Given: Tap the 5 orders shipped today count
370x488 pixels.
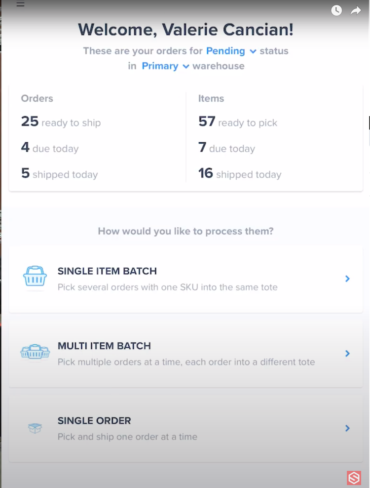Looking at the screenshot, I should coord(59,174).
